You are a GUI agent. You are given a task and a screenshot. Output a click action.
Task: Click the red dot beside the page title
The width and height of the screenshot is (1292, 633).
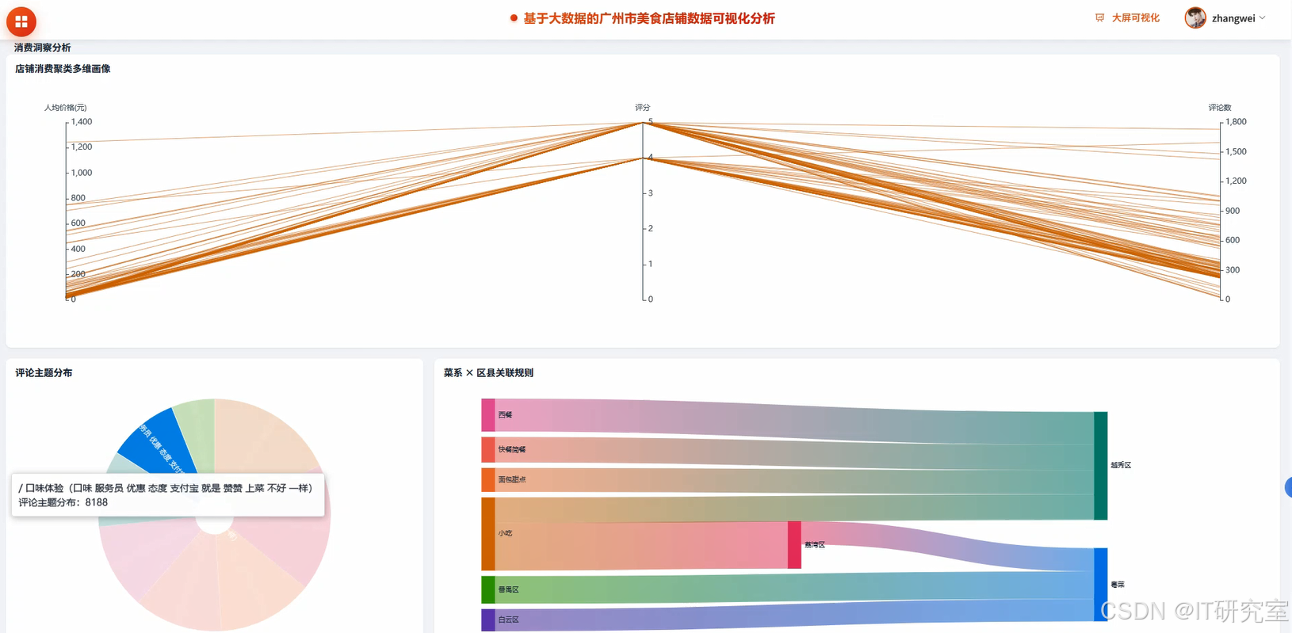[514, 18]
